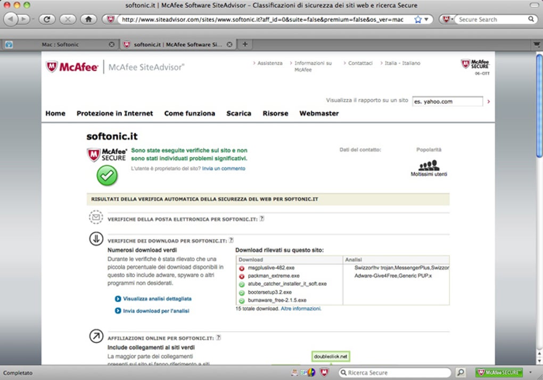
Task: Open help mark beside Affiliazioni online
Action: tap(218, 337)
